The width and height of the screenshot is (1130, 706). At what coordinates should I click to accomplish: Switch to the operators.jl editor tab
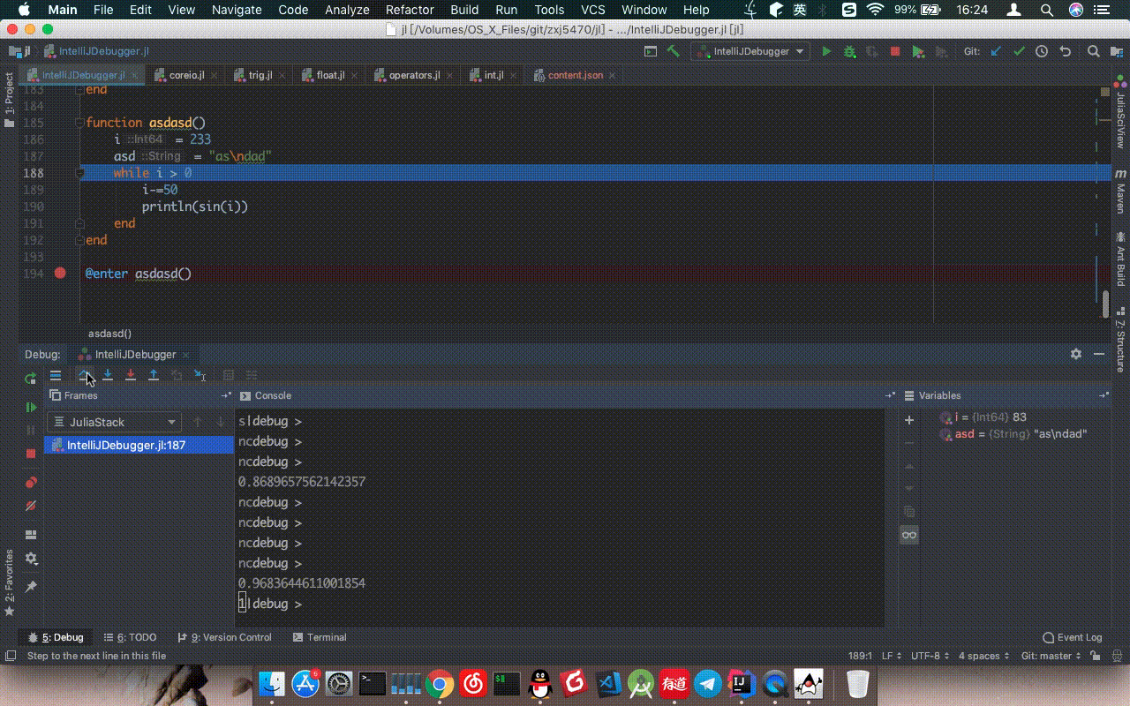pos(413,75)
